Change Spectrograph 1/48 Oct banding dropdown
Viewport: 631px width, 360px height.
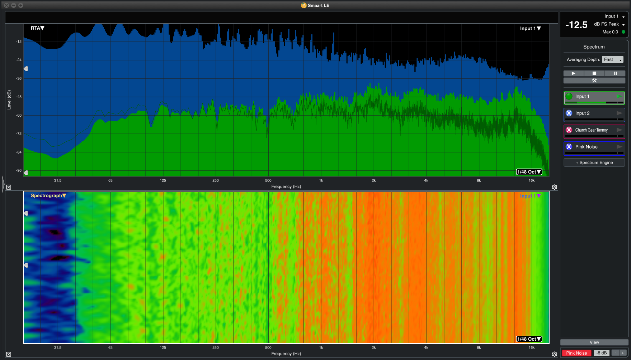[x=529, y=339]
